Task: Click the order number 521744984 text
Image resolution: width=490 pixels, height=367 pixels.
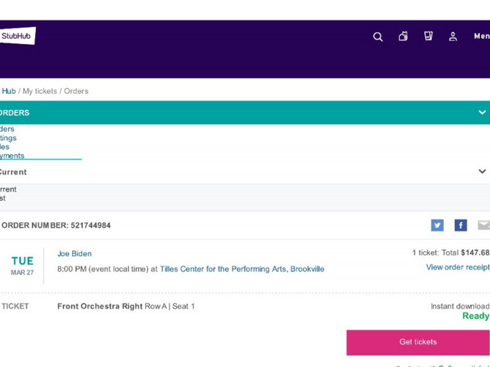Action: click(90, 226)
